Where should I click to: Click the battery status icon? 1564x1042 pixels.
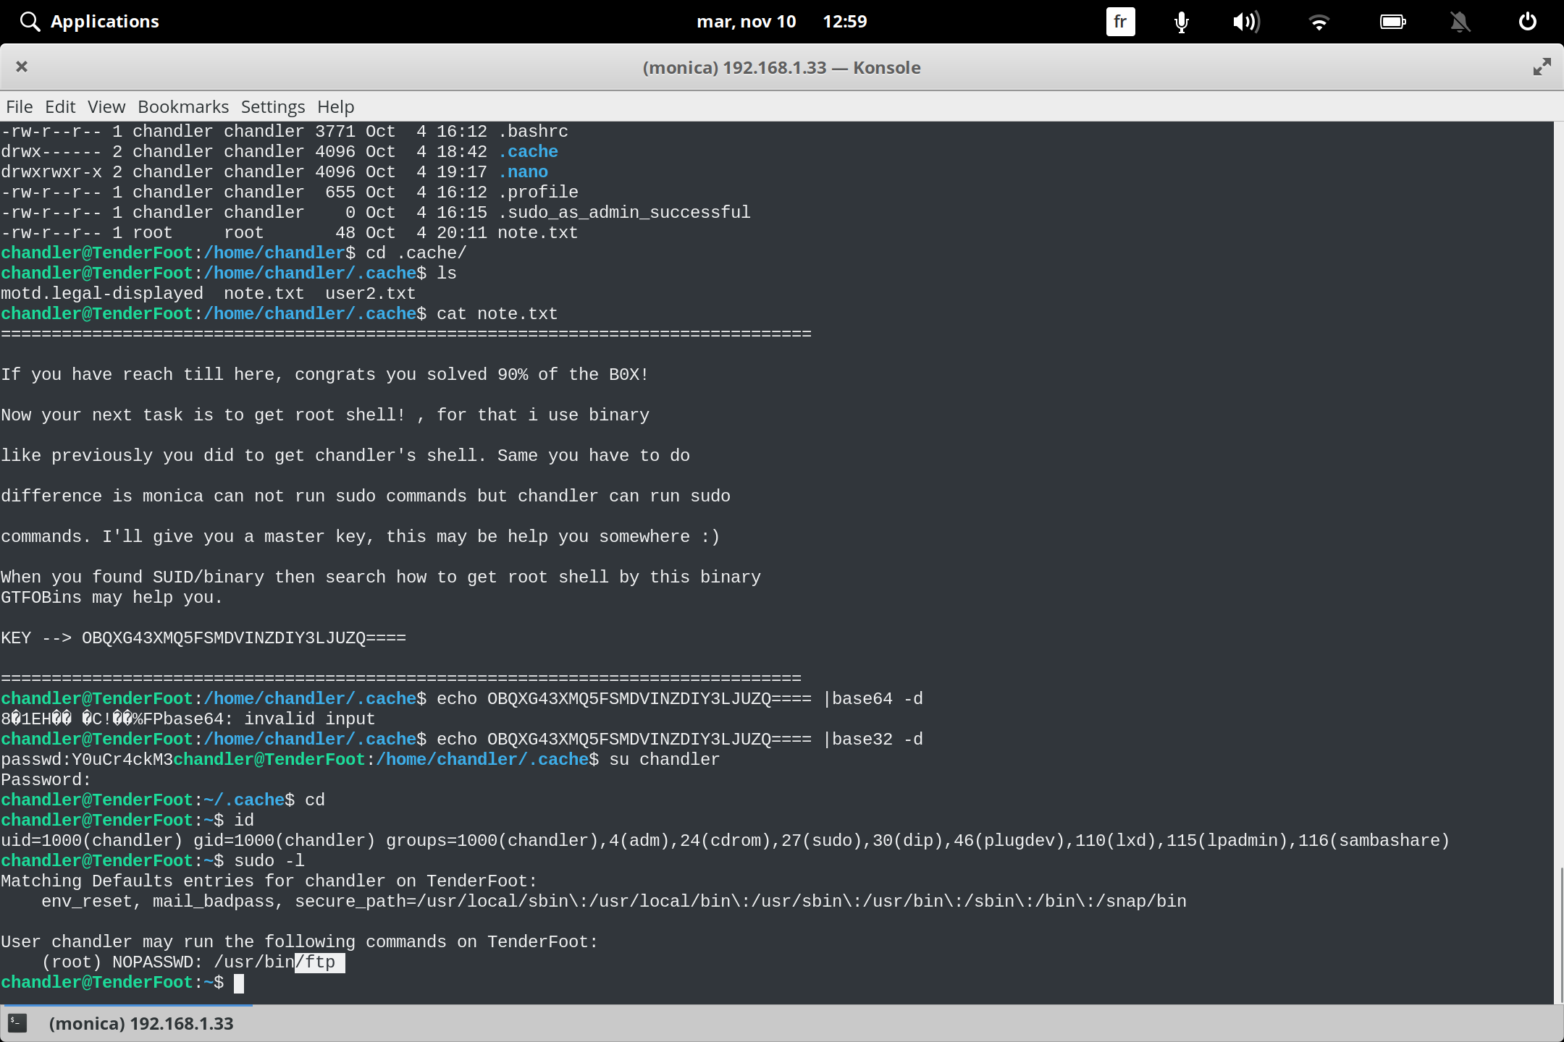[1392, 22]
